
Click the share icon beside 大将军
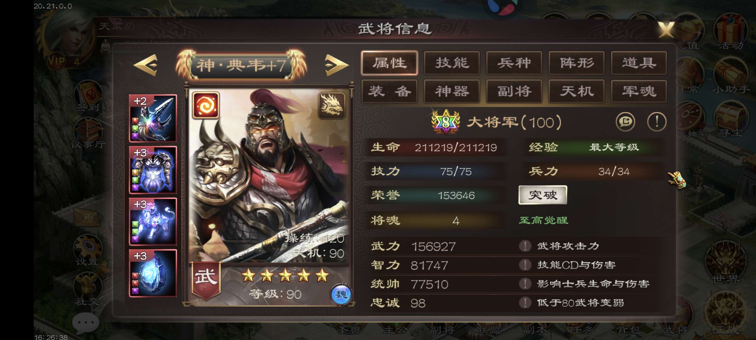coord(625,122)
